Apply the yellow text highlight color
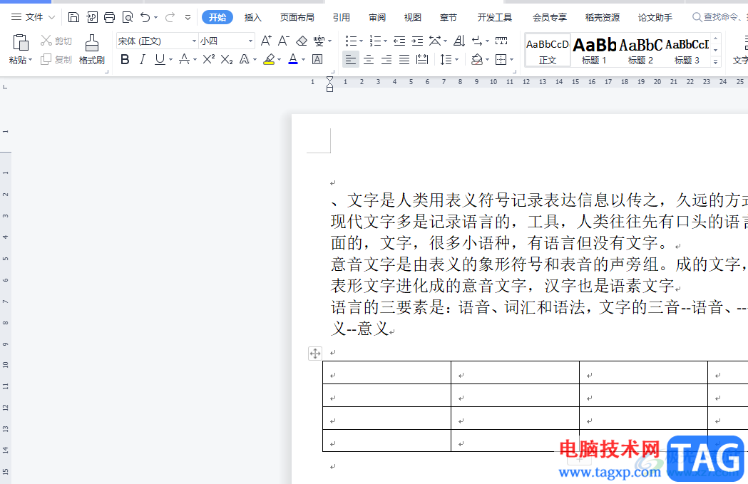 point(269,60)
